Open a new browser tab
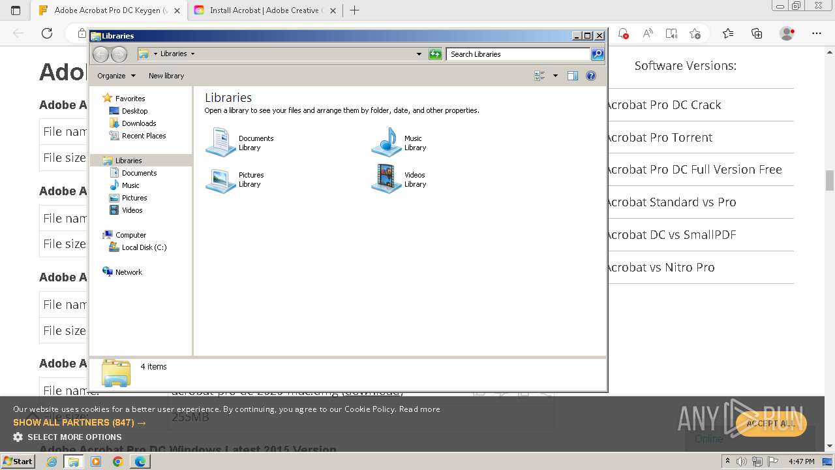The image size is (835, 470). [x=355, y=10]
